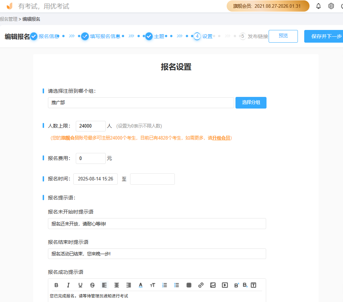Image resolution: width=343 pixels, height=302 pixels.
Task: Open the empty end date field
Action: click(153, 179)
